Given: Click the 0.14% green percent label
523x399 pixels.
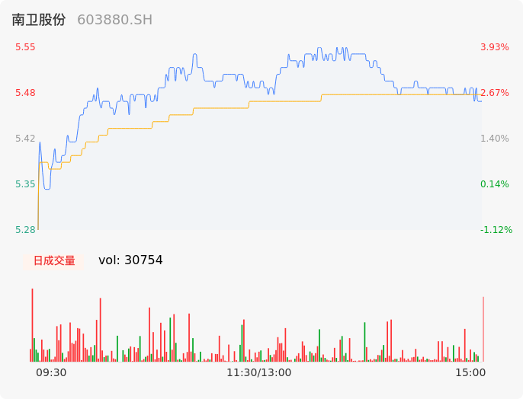Looking at the screenshot, I should (x=494, y=184).
